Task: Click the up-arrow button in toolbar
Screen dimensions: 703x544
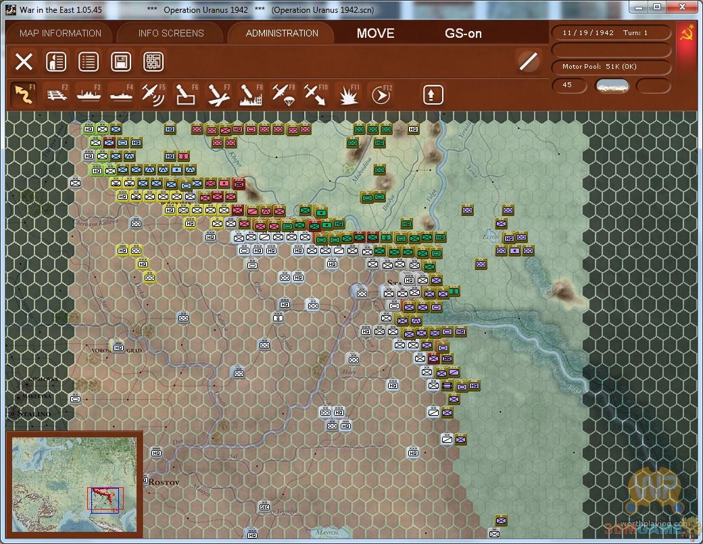Action: click(x=433, y=94)
